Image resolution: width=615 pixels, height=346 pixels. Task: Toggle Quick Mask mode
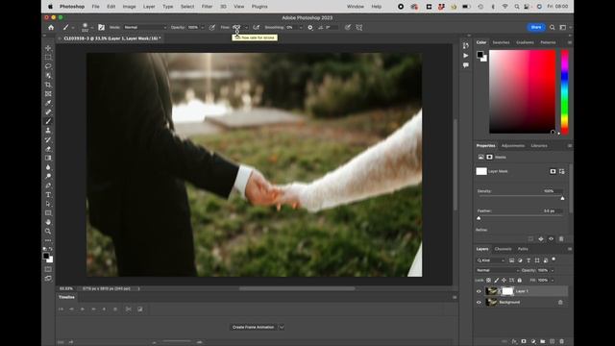(x=48, y=269)
